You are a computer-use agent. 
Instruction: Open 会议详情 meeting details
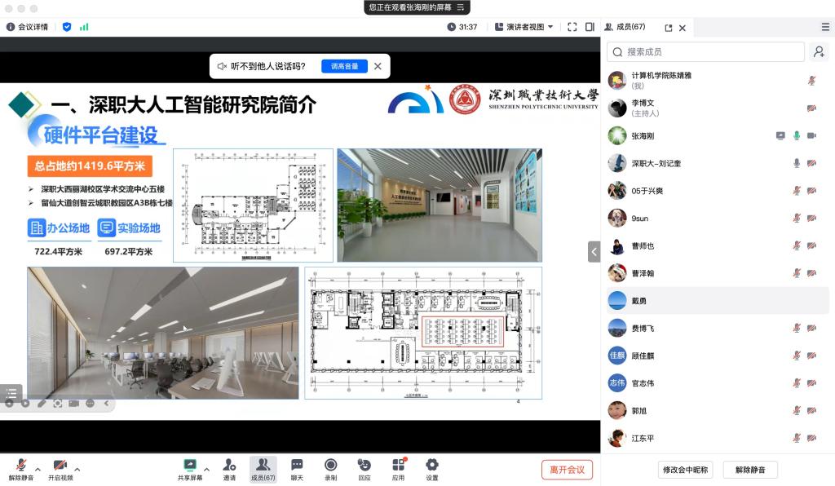[28, 27]
